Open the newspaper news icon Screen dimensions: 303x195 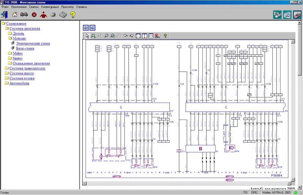click(x=63, y=15)
